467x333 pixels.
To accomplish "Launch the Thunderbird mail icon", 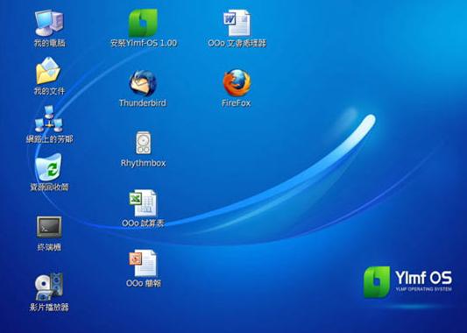I will [143, 83].
